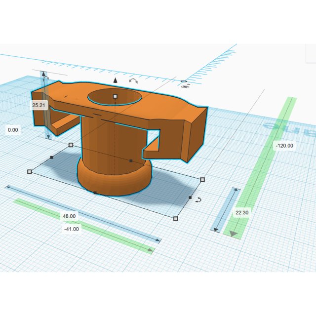
Task: Select the back corner white resize handle
Action: (71, 145)
